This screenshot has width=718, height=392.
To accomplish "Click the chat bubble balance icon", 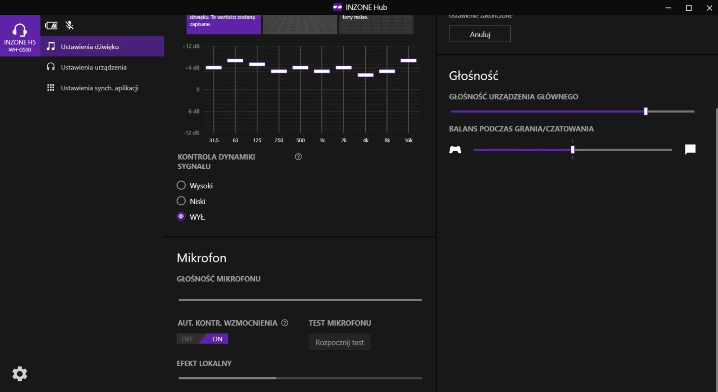I will pos(690,149).
